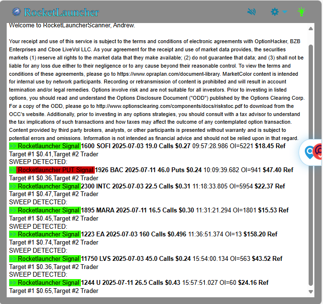Click the RocketLauncher globe logo icon
This screenshot has width=323, height=304.
16,12
